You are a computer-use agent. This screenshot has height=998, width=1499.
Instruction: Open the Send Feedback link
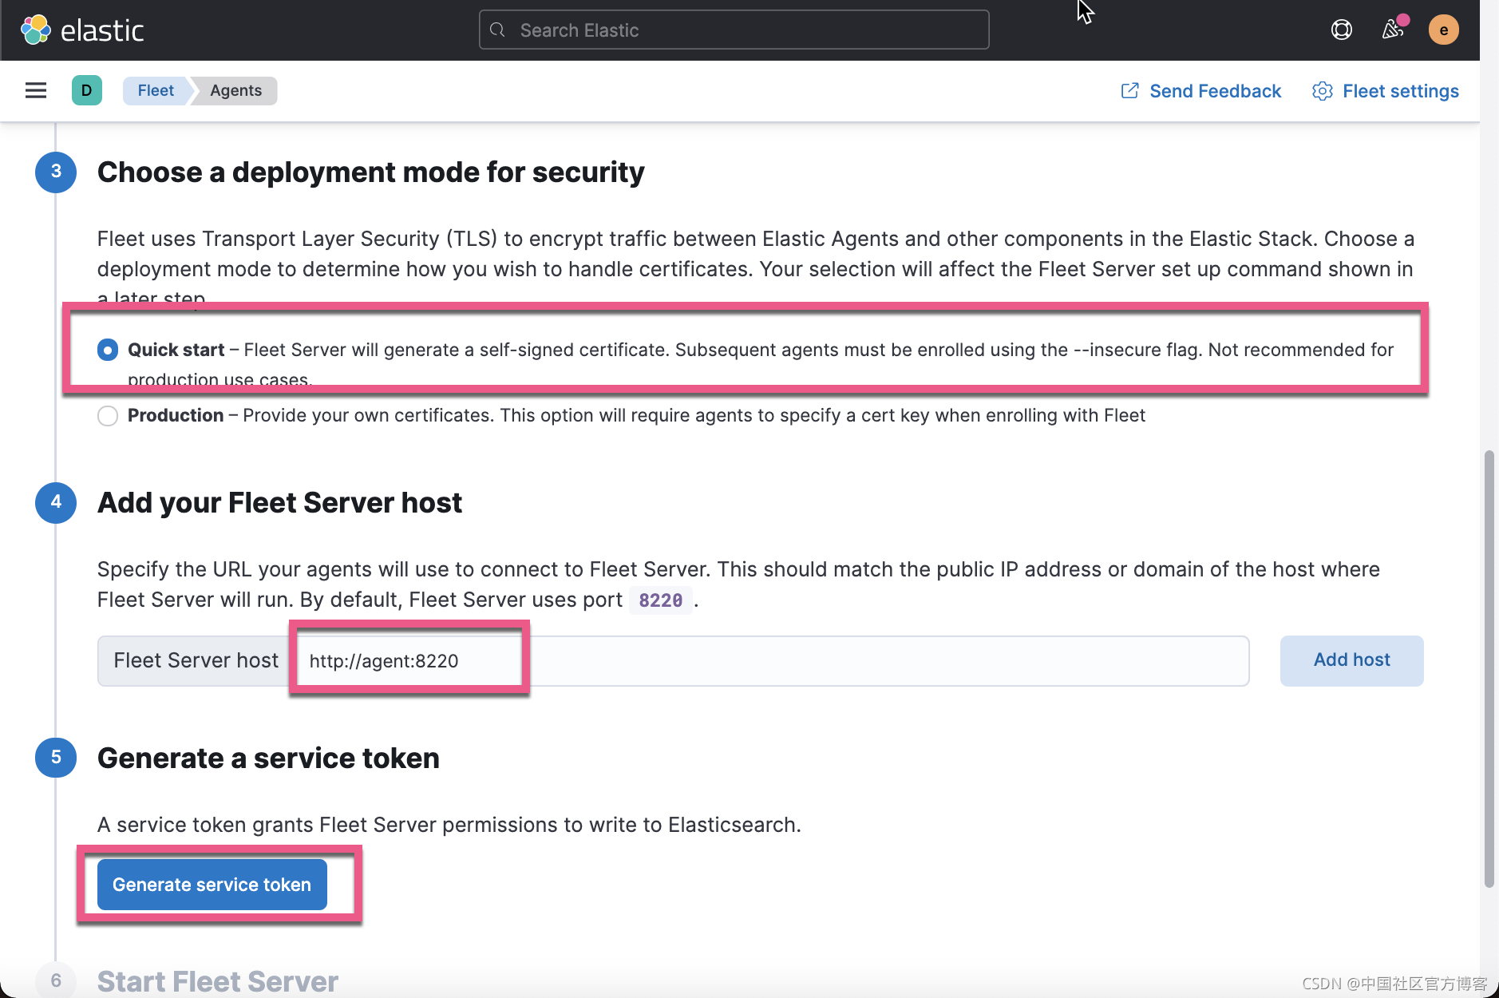1201,91
